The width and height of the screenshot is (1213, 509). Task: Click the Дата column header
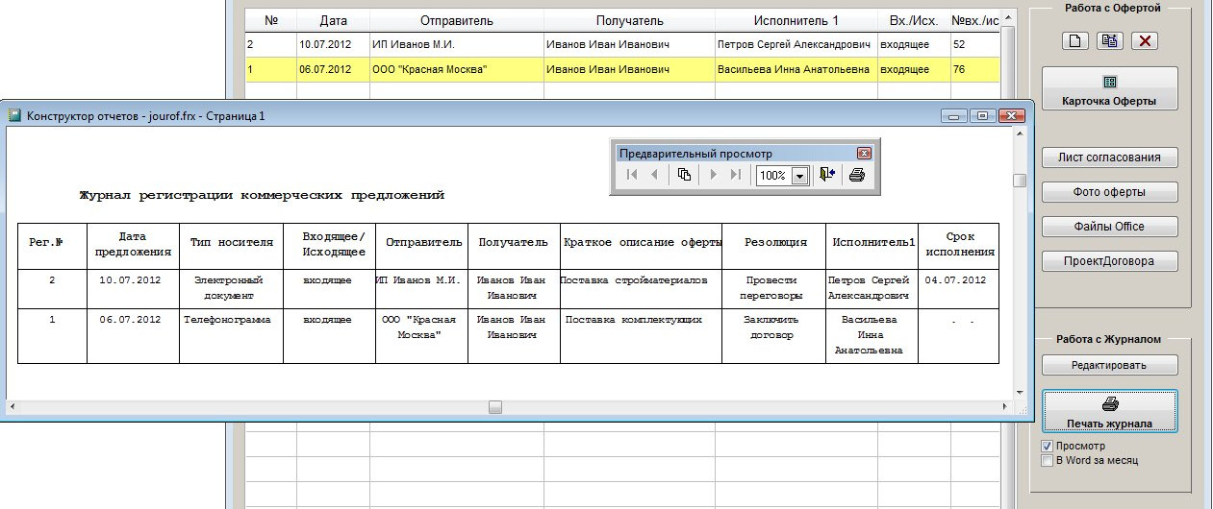click(x=333, y=20)
